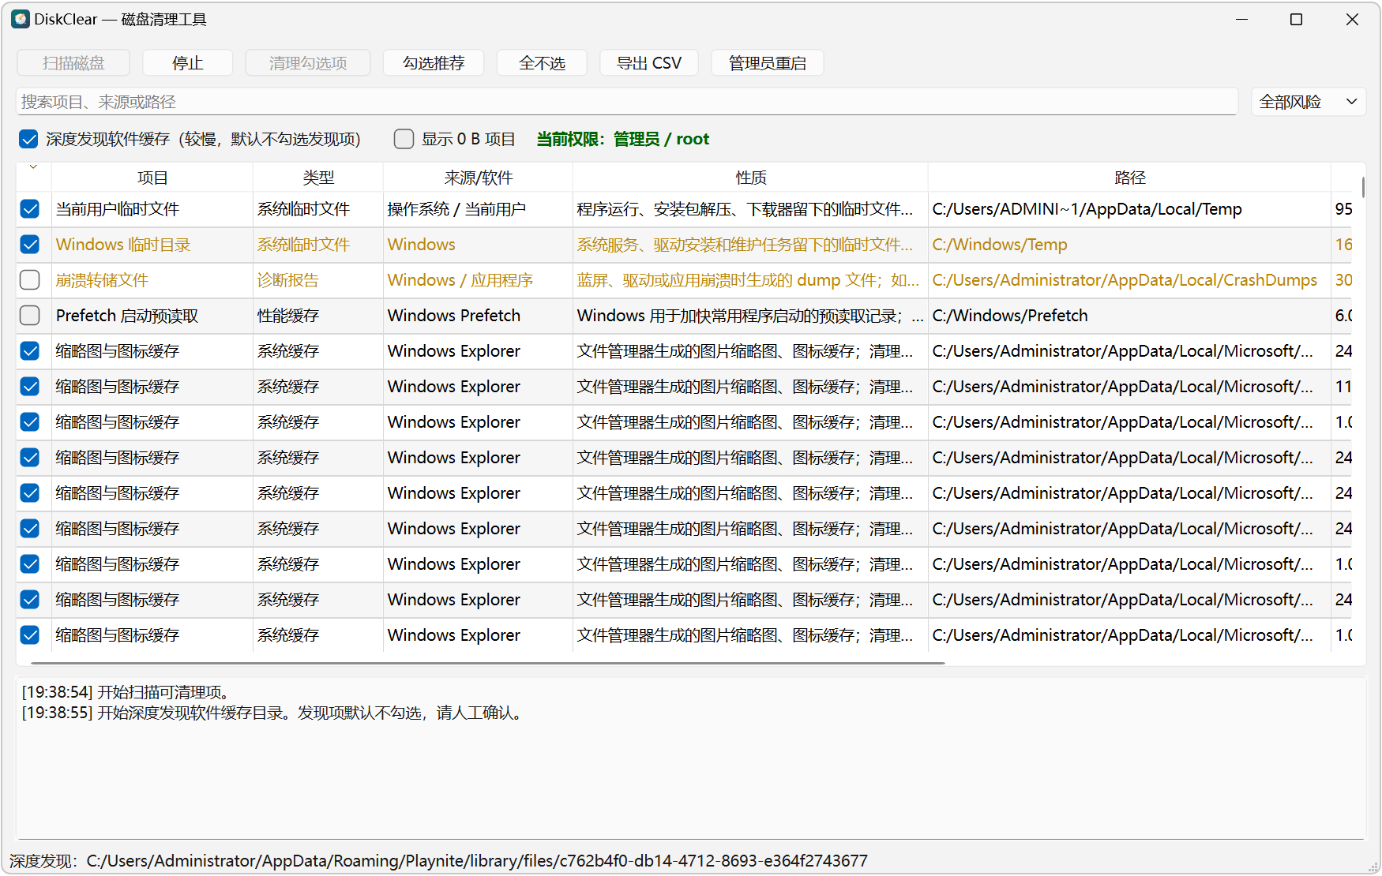
Task: Click the 诊断报告 type cell
Action: [x=318, y=280]
